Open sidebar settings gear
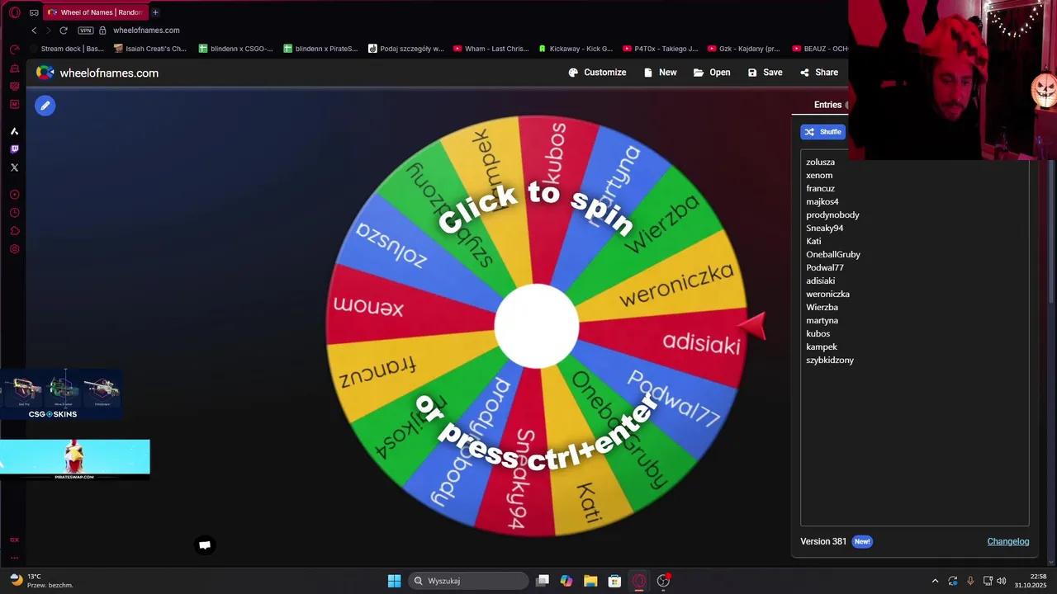This screenshot has width=1057, height=594. [x=14, y=249]
